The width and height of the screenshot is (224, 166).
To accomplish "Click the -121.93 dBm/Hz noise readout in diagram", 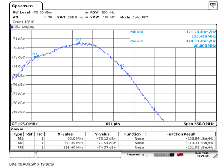I will [x=200, y=32].
